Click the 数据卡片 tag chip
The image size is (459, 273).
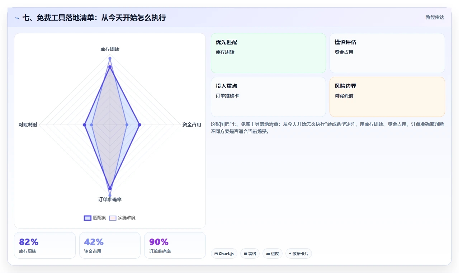coord(299,254)
